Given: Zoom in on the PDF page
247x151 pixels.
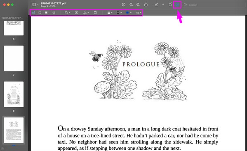Looking at the screenshot, I should pyautogui.click(x=138, y=5).
